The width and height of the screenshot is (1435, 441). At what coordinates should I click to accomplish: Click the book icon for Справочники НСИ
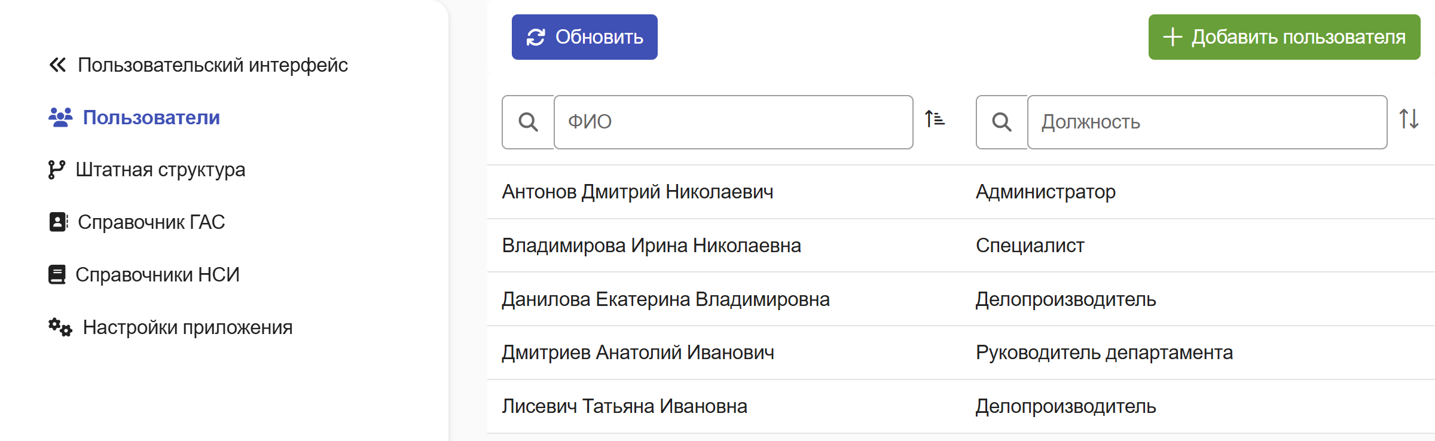tap(57, 274)
